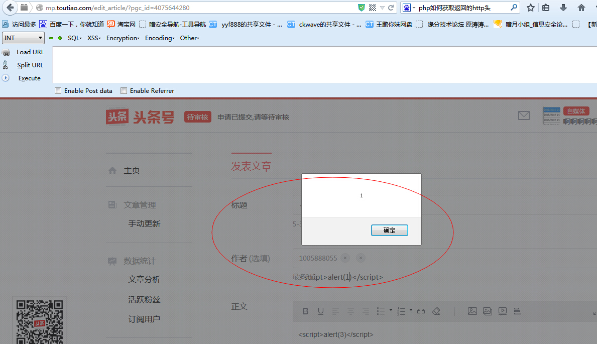Screen dimensions: 597x344
Task: Click Split URL in HackBar
Action: [x=31, y=65]
